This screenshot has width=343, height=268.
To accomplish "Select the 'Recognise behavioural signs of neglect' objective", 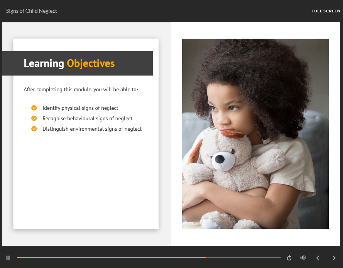I will click(87, 119).
